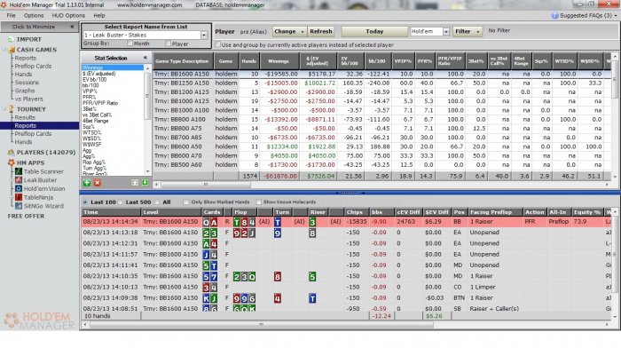Click the hand list horizontal scrollbar
621x348 pixels.
262,324
